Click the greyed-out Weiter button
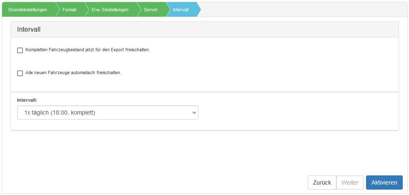Viewport: 409px width, 195px height. tap(350, 182)
